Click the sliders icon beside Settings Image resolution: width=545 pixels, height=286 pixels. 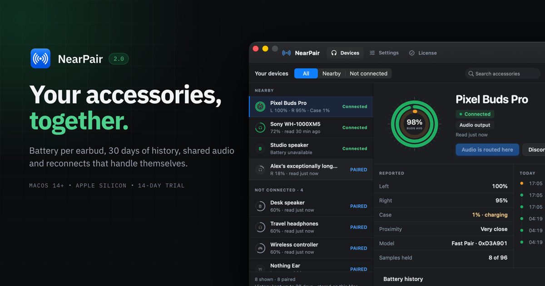coord(372,53)
